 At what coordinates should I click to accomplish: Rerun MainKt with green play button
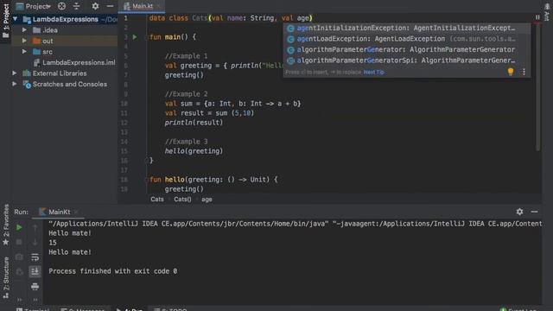[x=19, y=228]
